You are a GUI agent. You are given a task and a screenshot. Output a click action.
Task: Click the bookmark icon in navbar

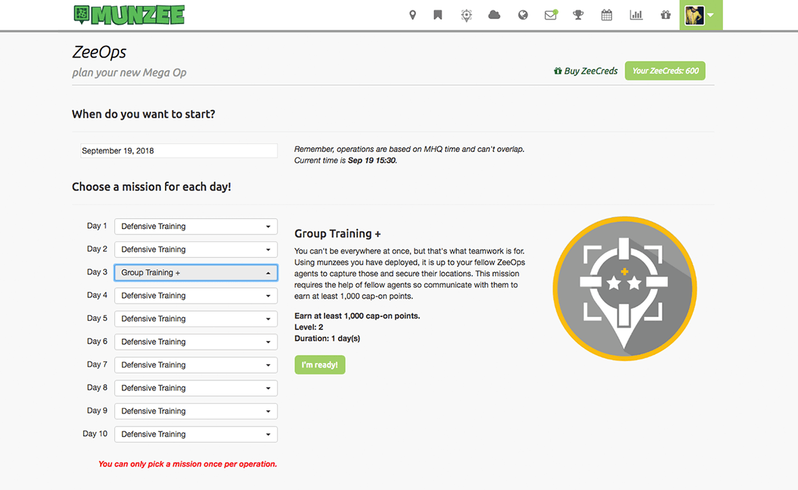(x=438, y=16)
